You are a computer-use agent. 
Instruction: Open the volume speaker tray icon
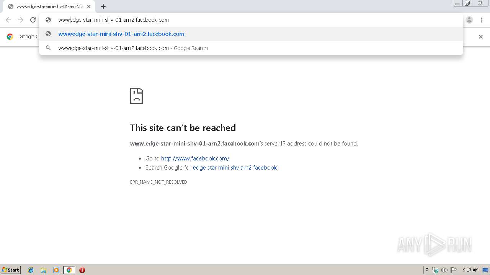pyautogui.click(x=444, y=270)
